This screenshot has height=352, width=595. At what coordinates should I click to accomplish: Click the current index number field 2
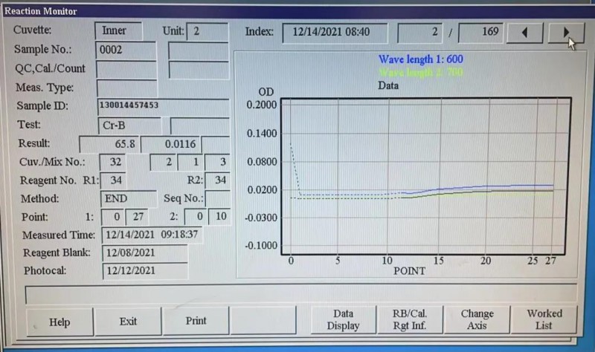pyautogui.click(x=419, y=32)
